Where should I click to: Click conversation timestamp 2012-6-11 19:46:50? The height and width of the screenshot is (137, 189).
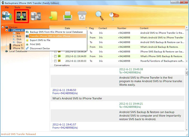[x=64, y=90]
